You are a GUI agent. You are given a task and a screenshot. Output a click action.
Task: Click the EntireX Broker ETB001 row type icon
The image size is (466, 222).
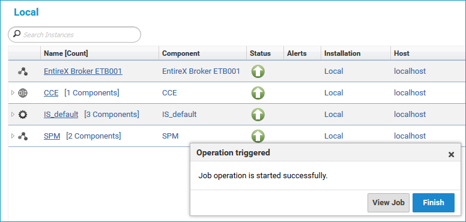click(x=23, y=71)
